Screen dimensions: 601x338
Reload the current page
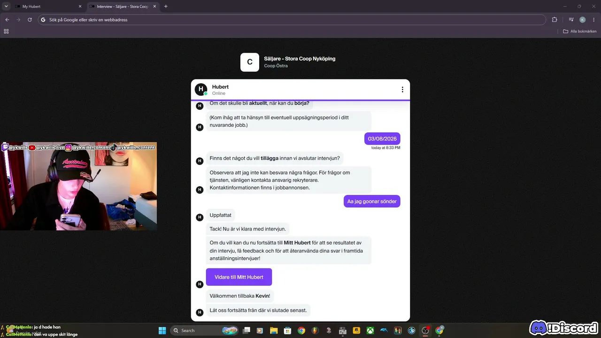click(x=30, y=20)
